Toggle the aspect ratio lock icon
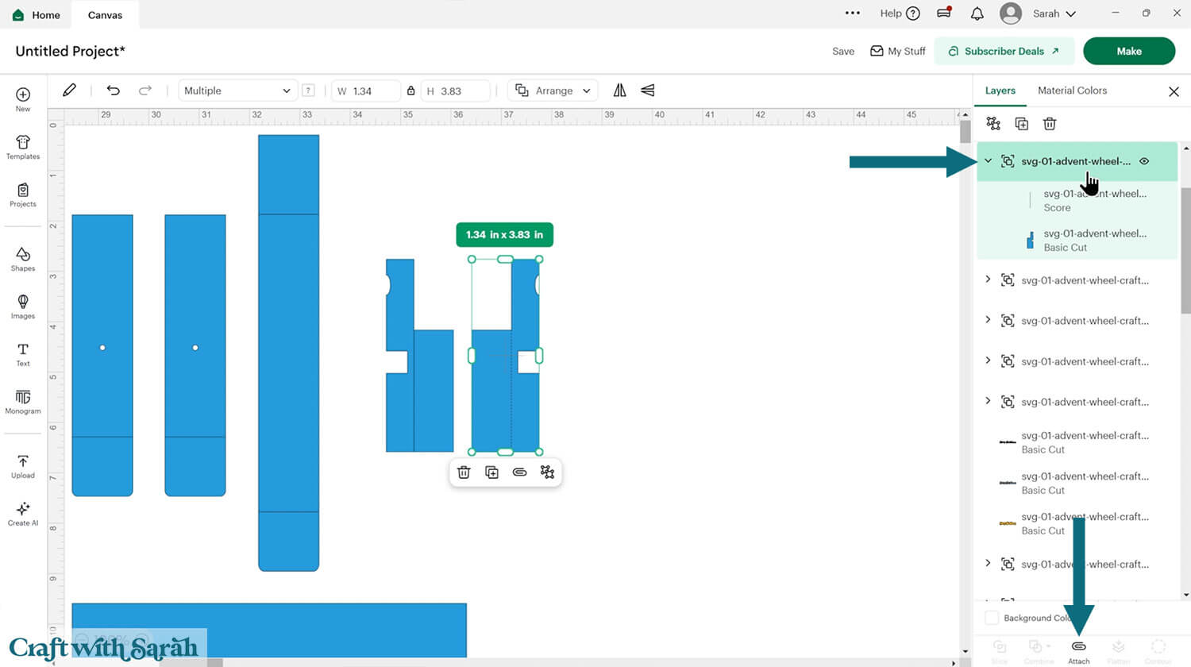Viewport: 1191px width, 667px height. click(x=410, y=91)
